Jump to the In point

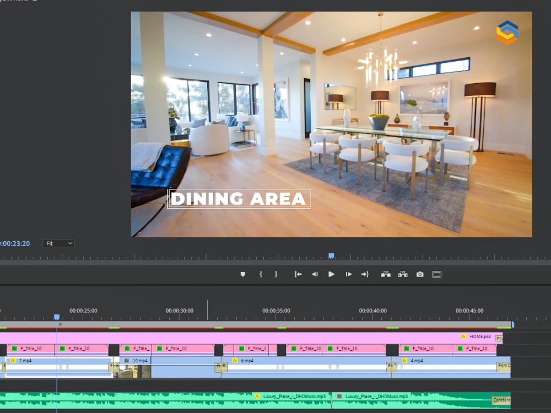[x=298, y=274]
